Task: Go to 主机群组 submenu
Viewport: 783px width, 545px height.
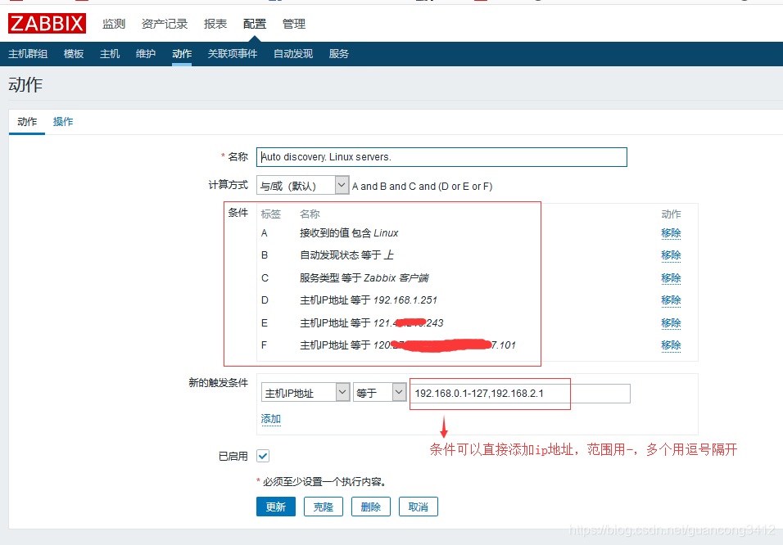Action: point(28,54)
